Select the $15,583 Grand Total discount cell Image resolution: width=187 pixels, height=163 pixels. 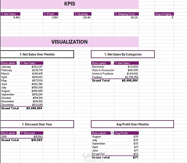[x=32, y=140]
